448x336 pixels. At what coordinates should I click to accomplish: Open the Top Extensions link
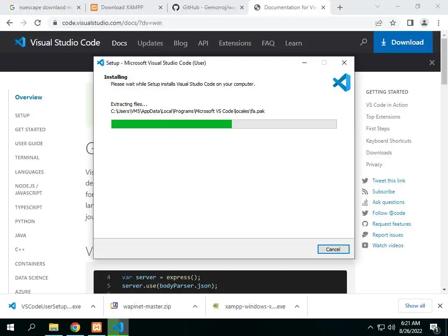(x=383, y=116)
